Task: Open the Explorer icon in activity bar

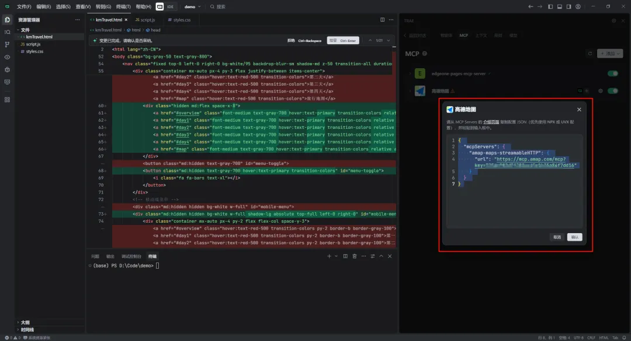Action: [7, 19]
